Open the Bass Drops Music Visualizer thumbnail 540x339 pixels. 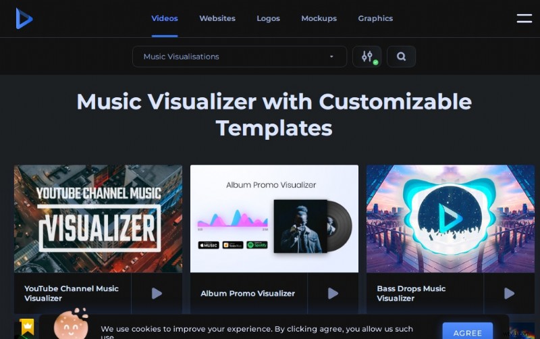point(450,219)
